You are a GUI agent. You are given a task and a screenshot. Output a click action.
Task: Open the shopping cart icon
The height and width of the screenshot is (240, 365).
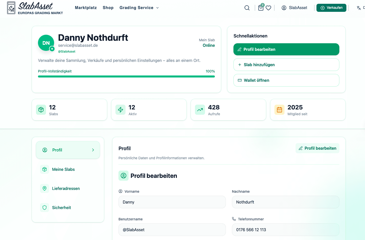pyautogui.click(x=261, y=8)
